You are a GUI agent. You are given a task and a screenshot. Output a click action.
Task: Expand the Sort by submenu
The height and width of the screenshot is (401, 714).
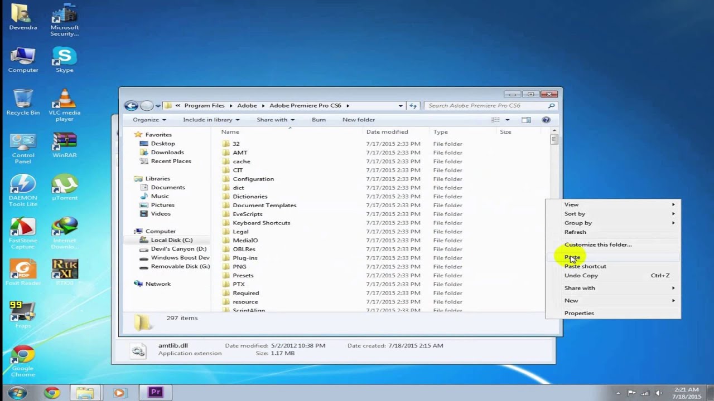tap(613, 213)
